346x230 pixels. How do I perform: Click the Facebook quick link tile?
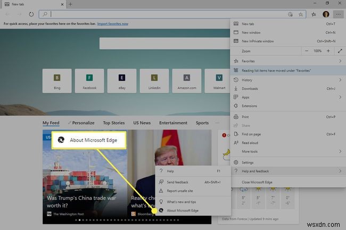click(89, 81)
